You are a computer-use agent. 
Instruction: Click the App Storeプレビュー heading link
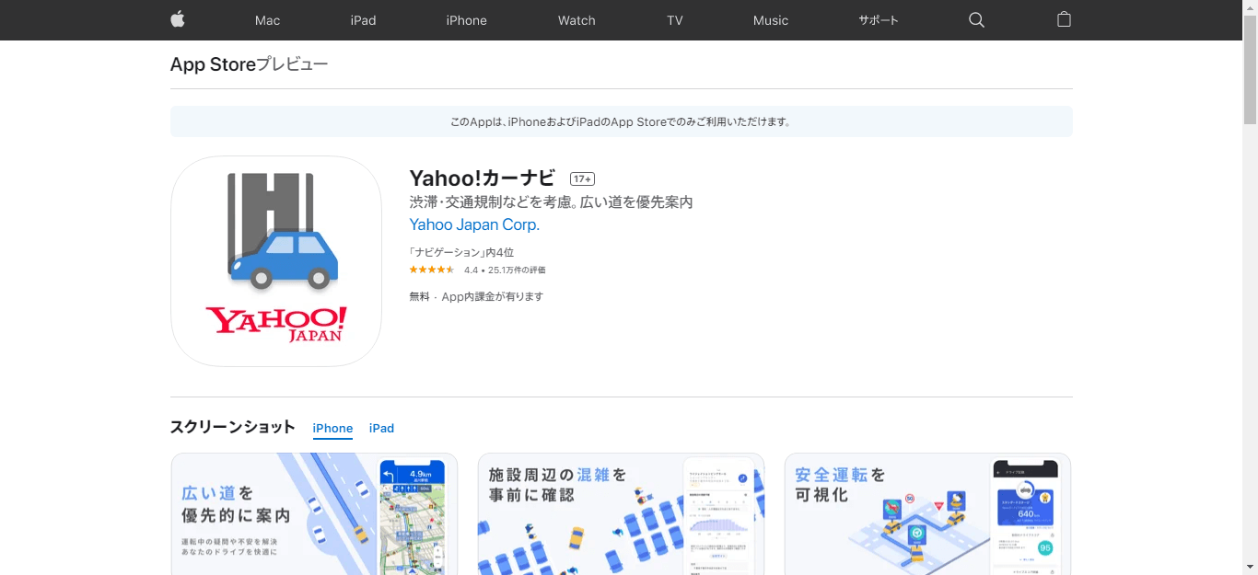[249, 63]
